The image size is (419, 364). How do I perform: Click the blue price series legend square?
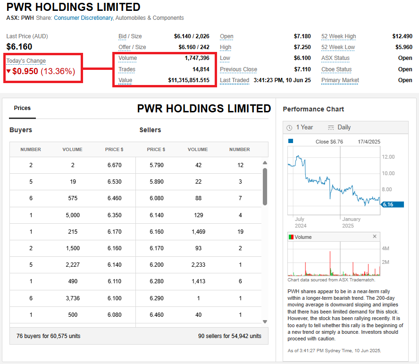pos(291,141)
